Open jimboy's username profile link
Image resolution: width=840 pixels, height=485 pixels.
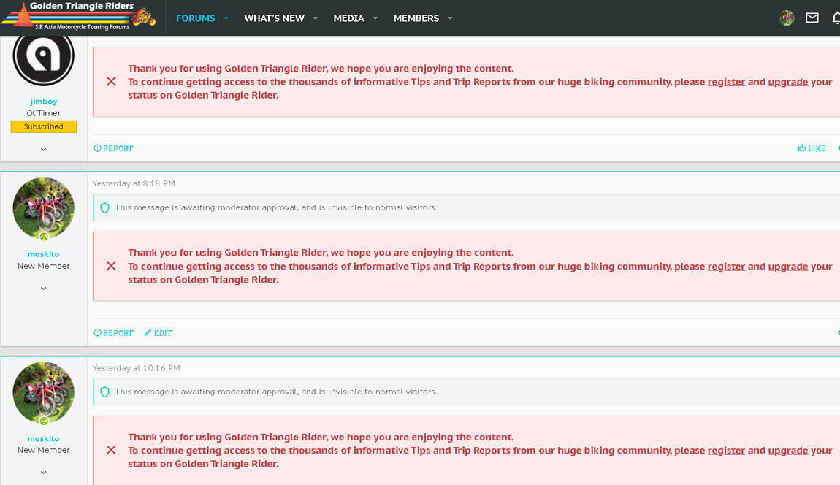(x=44, y=102)
